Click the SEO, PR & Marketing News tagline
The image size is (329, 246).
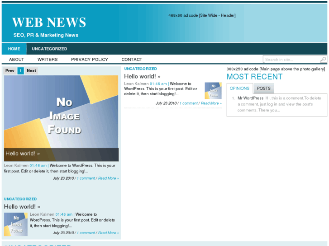click(46, 35)
